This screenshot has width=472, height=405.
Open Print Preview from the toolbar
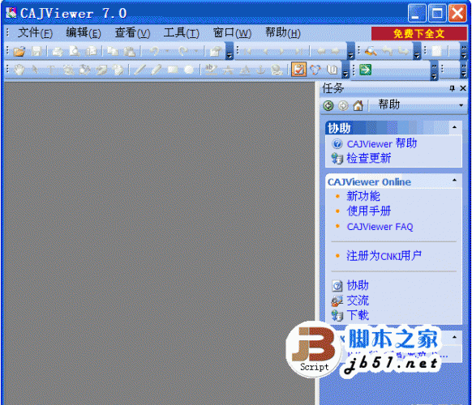coord(75,51)
